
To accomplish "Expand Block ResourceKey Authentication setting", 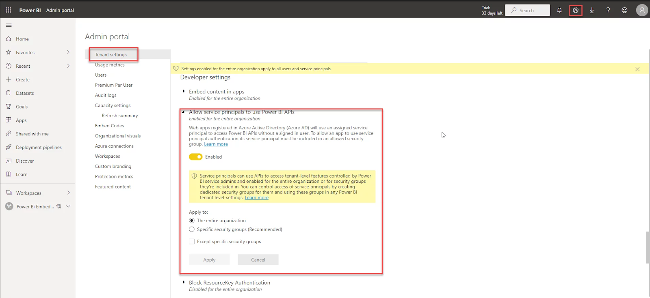I will pyautogui.click(x=184, y=282).
